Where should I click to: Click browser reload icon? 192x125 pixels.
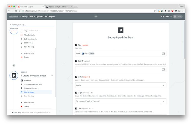16,11
